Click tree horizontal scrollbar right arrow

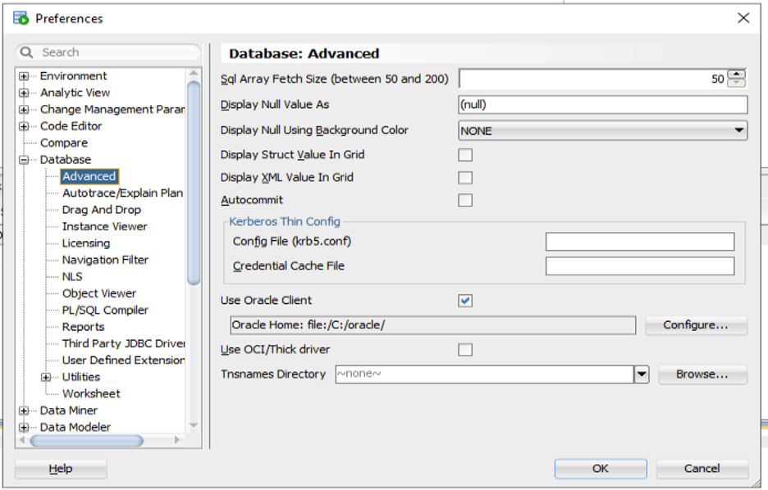pyautogui.click(x=176, y=441)
